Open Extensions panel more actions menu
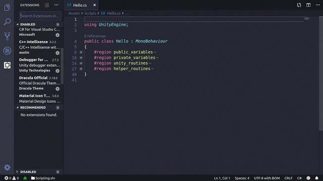The width and height of the screenshot is (323, 181). [56, 5]
